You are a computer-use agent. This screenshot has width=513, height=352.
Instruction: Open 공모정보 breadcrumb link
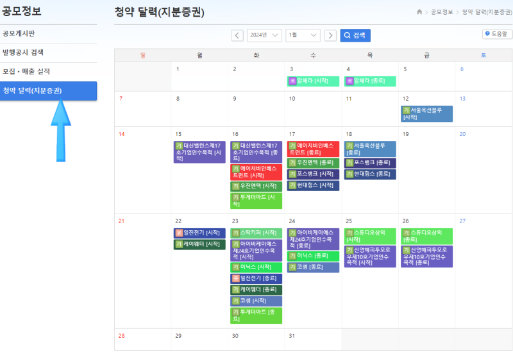coord(442,12)
